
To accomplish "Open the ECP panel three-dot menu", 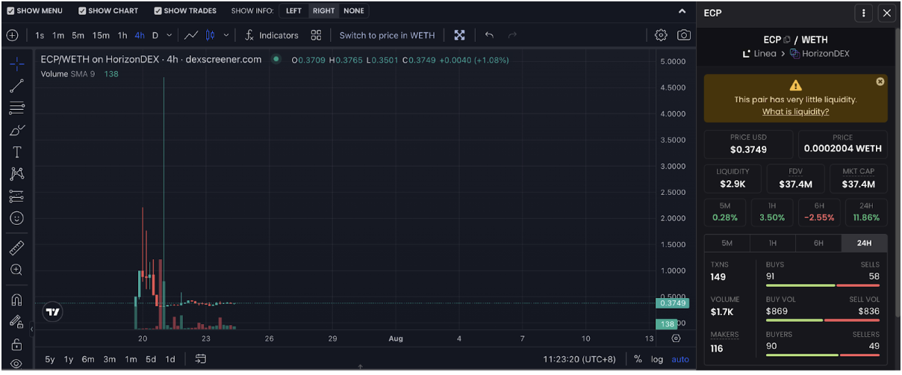I will pos(864,13).
